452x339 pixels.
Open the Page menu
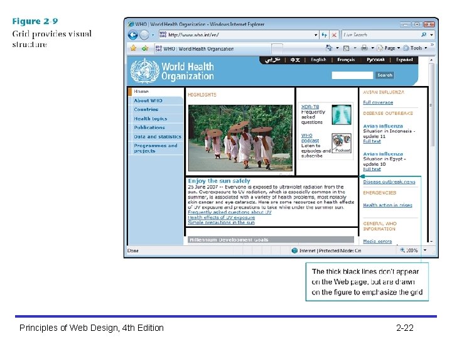389,48
